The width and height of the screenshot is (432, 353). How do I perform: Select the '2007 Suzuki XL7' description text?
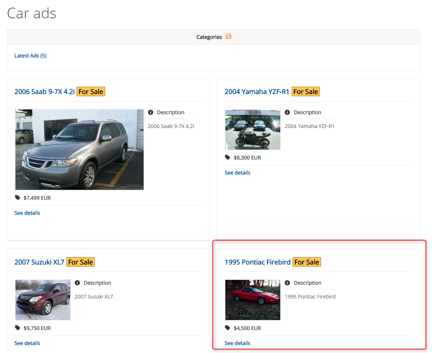pyautogui.click(x=94, y=297)
